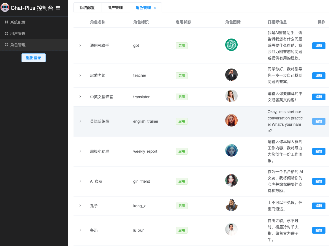Viewport: 334px width, 246px height.
Task: Click the Chat-Plus robot logo
Action: click(x=5, y=8)
